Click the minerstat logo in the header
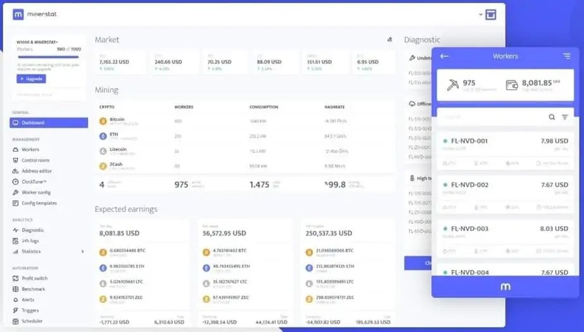The height and width of the screenshot is (332, 584). [34, 15]
